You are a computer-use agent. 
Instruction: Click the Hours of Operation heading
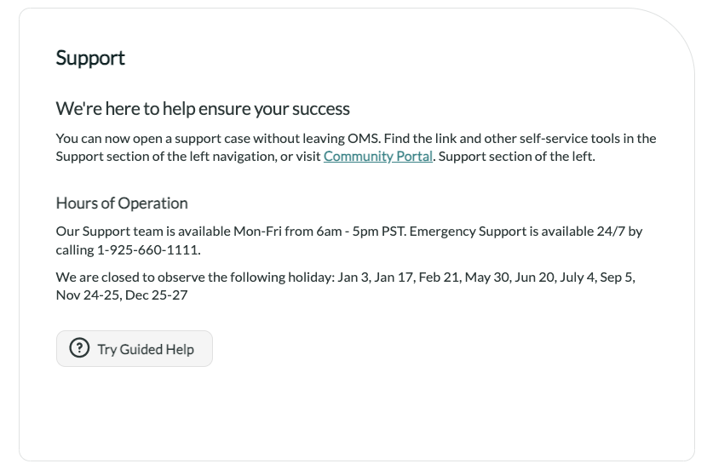click(x=122, y=203)
